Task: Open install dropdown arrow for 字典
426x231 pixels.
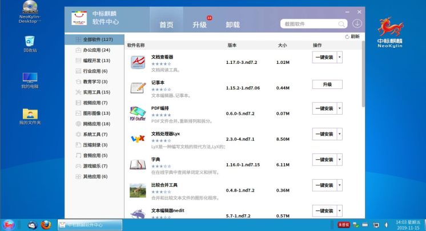Action: tap(340, 160)
